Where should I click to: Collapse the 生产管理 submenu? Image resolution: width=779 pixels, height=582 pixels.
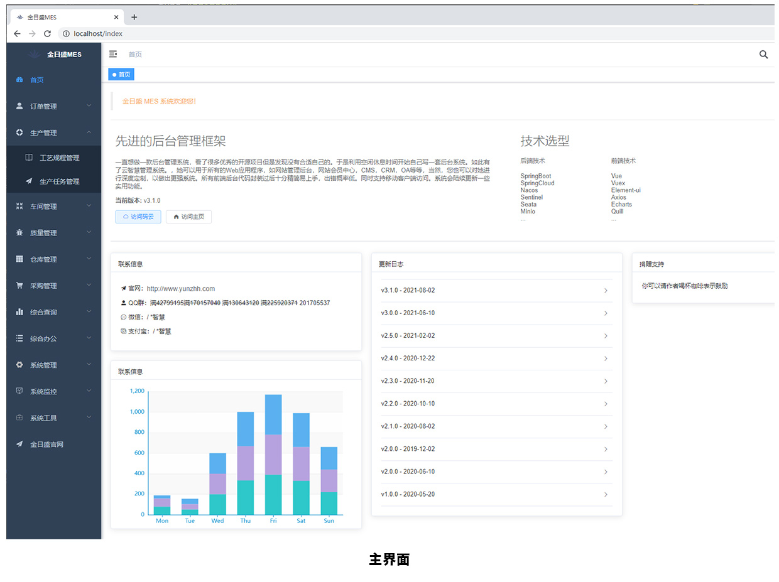click(x=53, y=132)
